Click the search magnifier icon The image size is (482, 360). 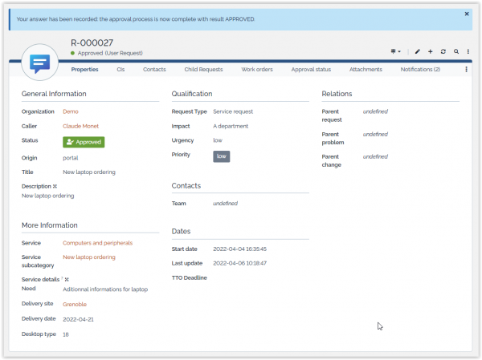click(455, 51)
